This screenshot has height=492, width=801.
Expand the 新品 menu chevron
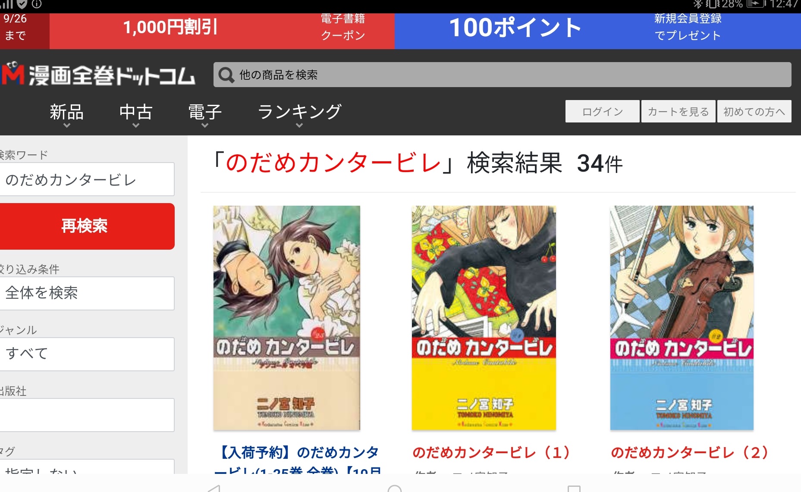[66, 125]
